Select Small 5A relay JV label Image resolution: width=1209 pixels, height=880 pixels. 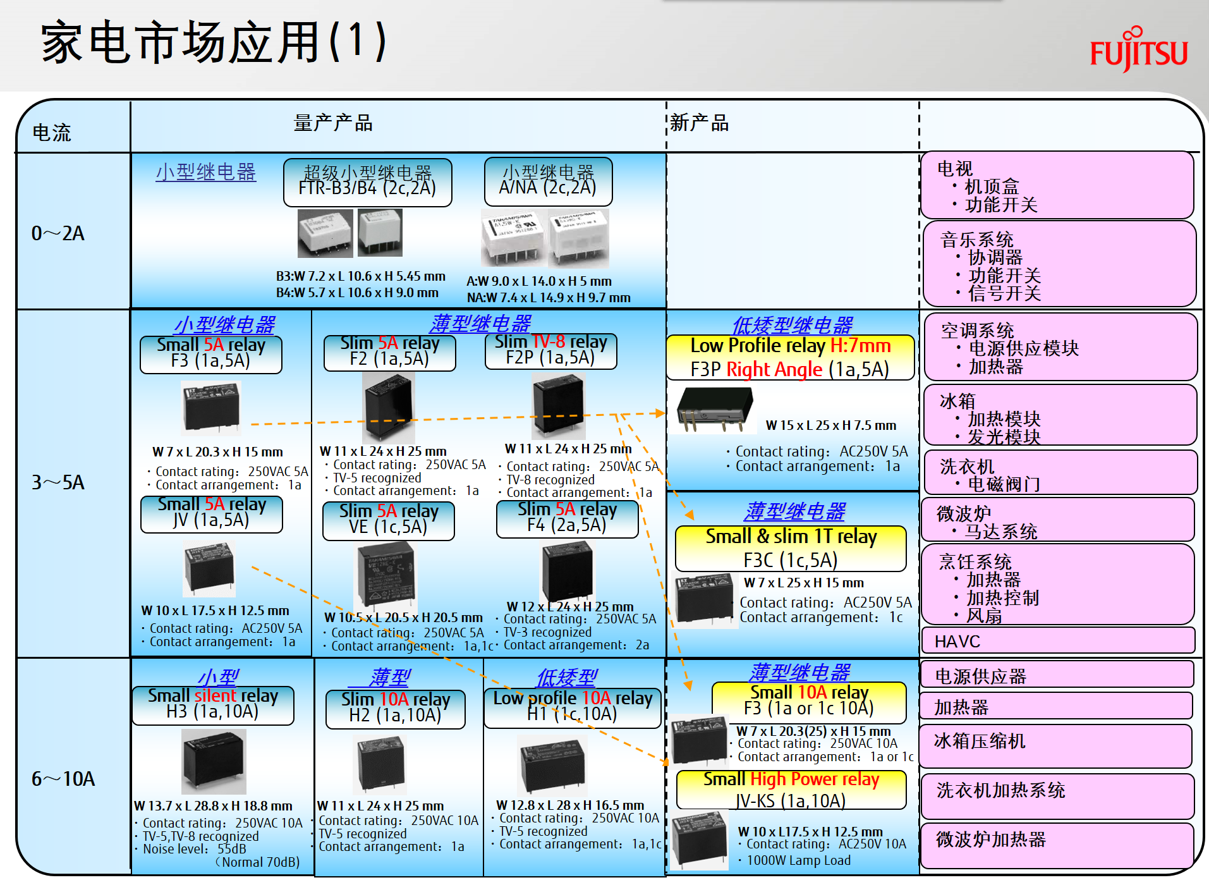point(211,514)
